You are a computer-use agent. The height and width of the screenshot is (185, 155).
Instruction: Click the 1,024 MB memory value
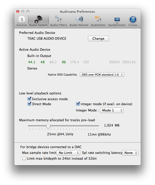tap(112, 125)
